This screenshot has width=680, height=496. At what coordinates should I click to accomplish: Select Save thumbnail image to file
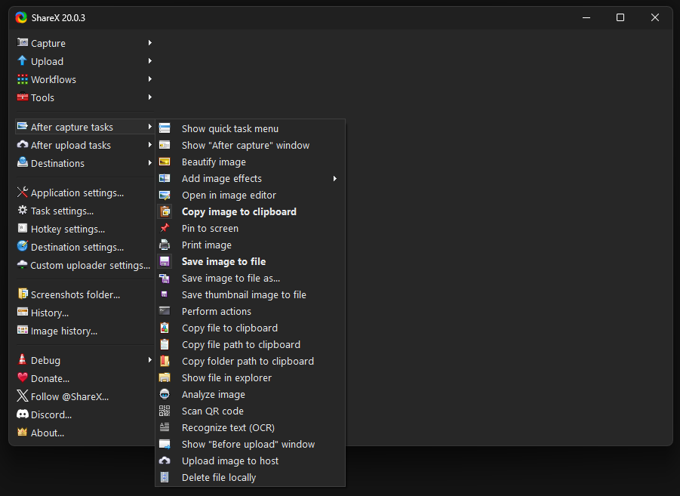[251, 295]
